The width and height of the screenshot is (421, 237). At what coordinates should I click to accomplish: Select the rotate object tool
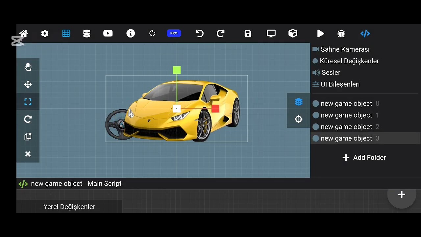tap(28, 119)
